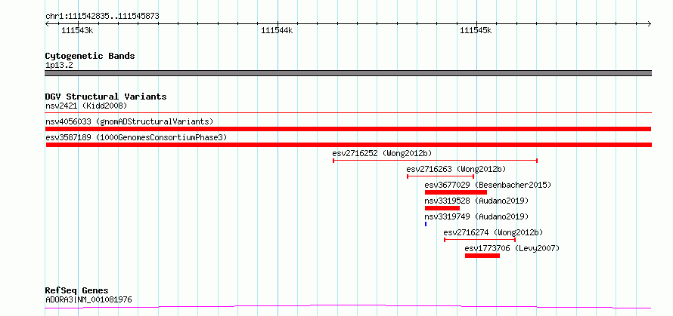Select the thin red nsv2421 variant line
The image size is (673, 316).
[348, 113]
